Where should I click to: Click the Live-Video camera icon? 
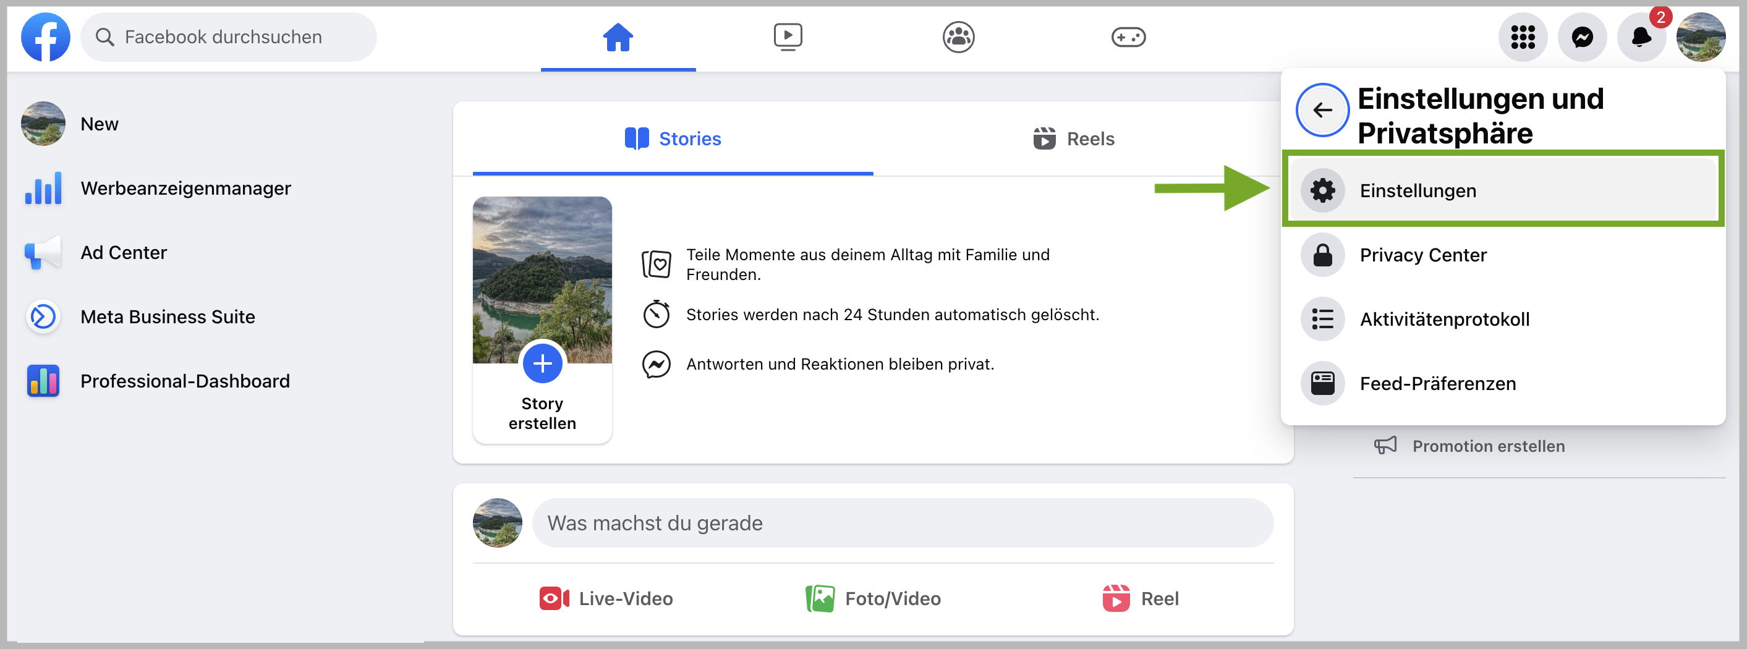(554, 599)
